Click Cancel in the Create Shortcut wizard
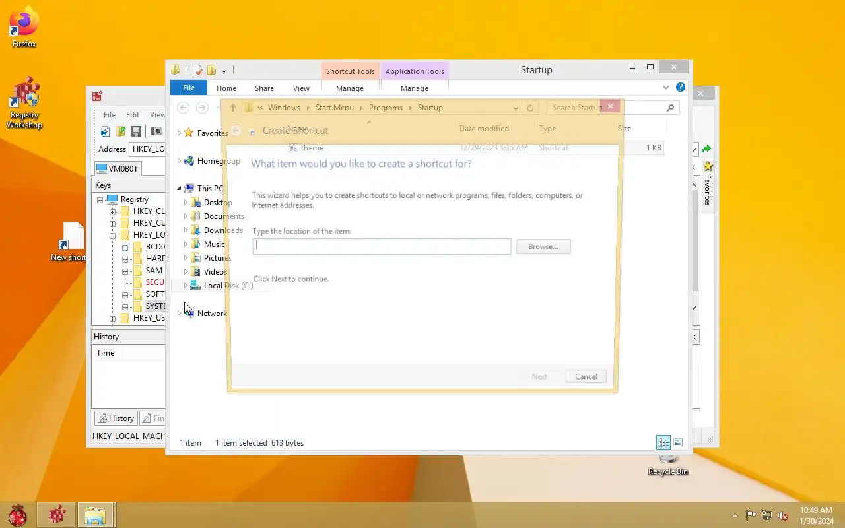The image size is (845, 528). [586, 376]
